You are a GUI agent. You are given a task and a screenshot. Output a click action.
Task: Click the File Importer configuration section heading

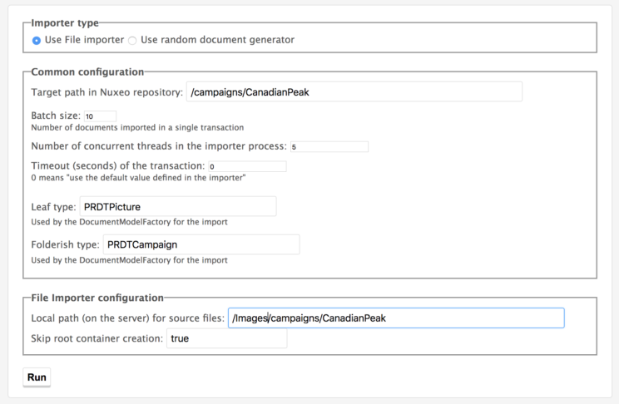tap(97, 298)
